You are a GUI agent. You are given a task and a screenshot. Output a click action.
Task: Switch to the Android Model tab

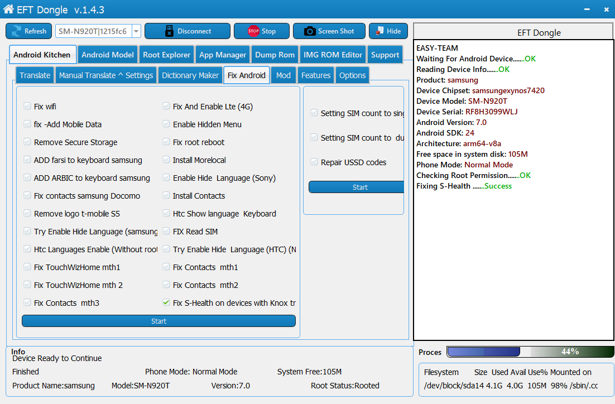(108, 55)
